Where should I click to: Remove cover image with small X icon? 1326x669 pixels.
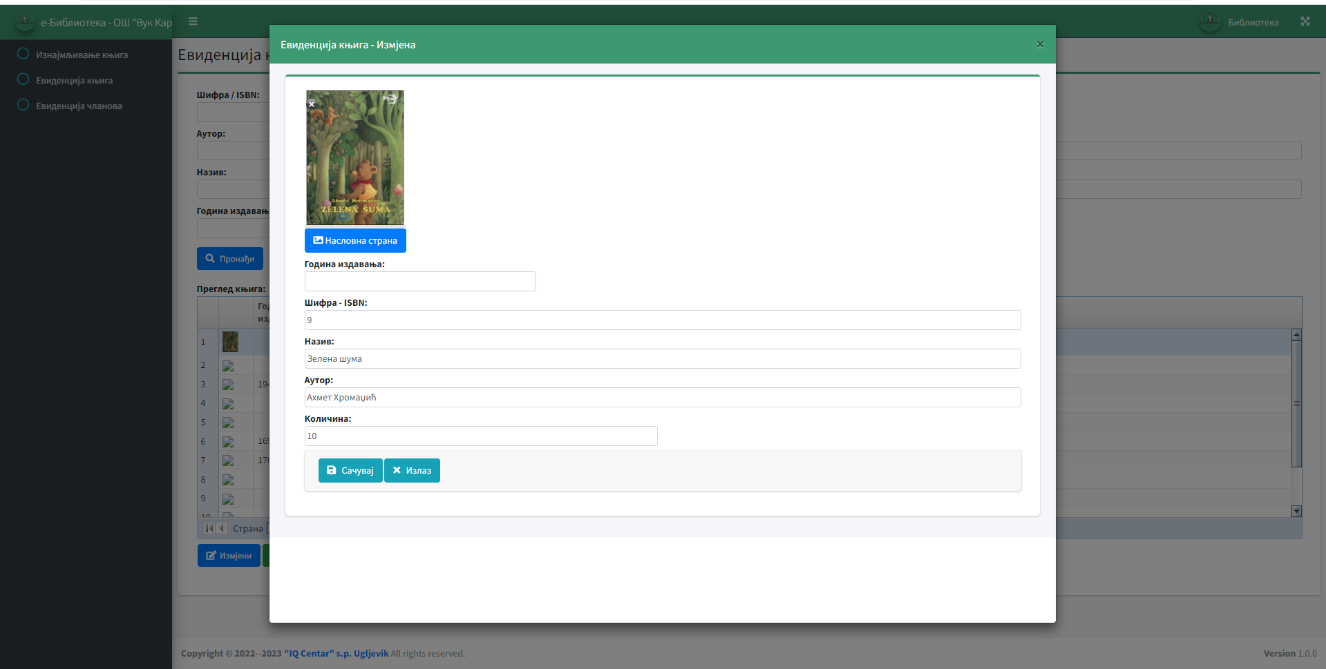312,104
